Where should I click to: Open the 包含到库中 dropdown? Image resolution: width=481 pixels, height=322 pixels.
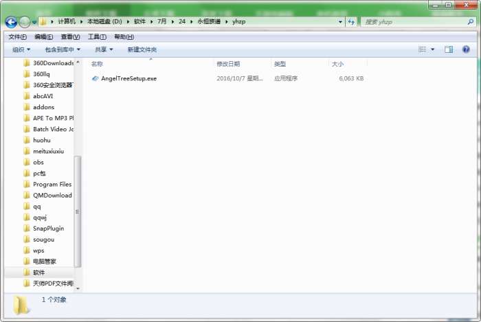63,49
